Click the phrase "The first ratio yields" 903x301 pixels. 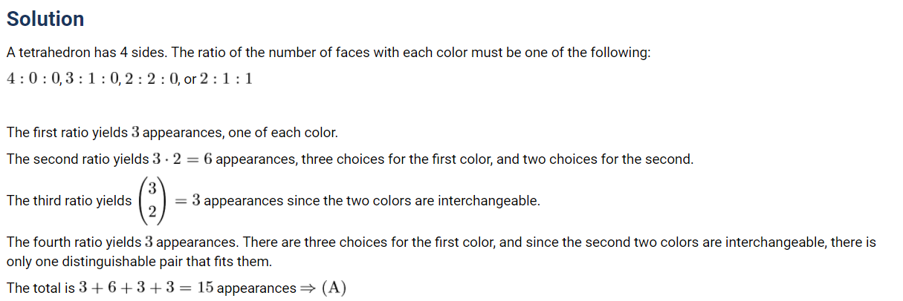coord(66,133)
